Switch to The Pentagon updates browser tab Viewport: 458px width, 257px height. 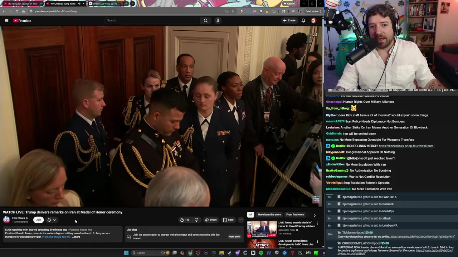[22, 4]
